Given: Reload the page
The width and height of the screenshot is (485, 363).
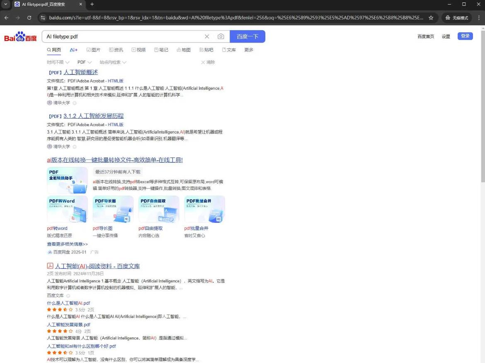Looking at the screenshot, I should coord(29,18).
